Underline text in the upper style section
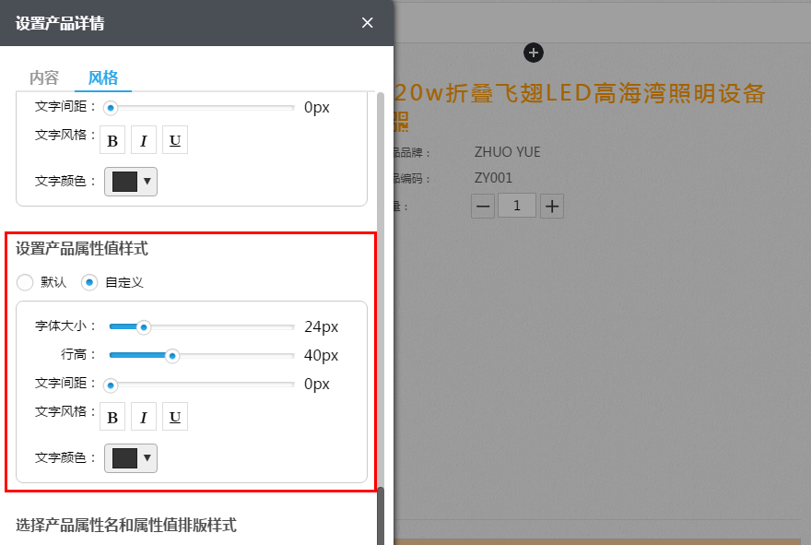The width and height of the screenshot is (811, 545). pos(174,139)
